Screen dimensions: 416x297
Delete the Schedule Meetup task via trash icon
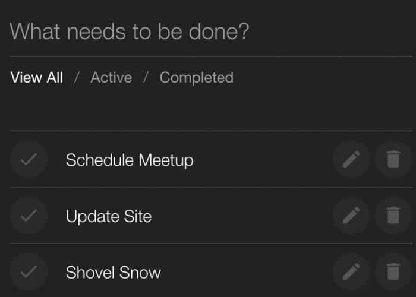click(393, 159)
